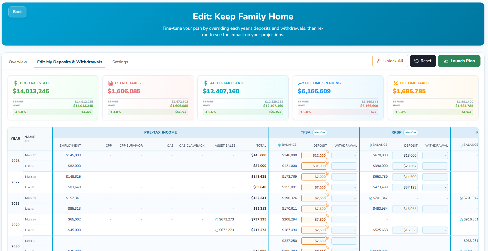
Task: Click the info icon beside Mark's 2029 asset sales $672,273
Action: coord(217,220)
